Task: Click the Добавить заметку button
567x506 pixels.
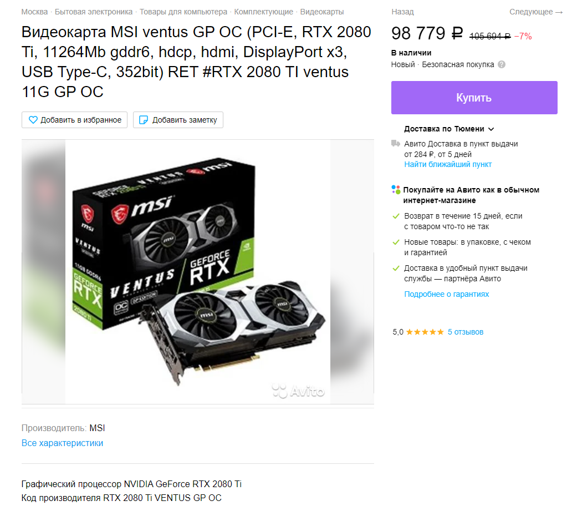Action: 178,120
